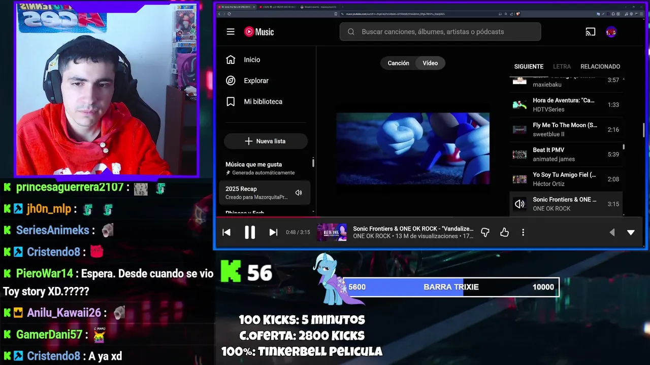Play Beat It PMV in queue
This screenshot has height=365, width=650.
tap(566, 155)
